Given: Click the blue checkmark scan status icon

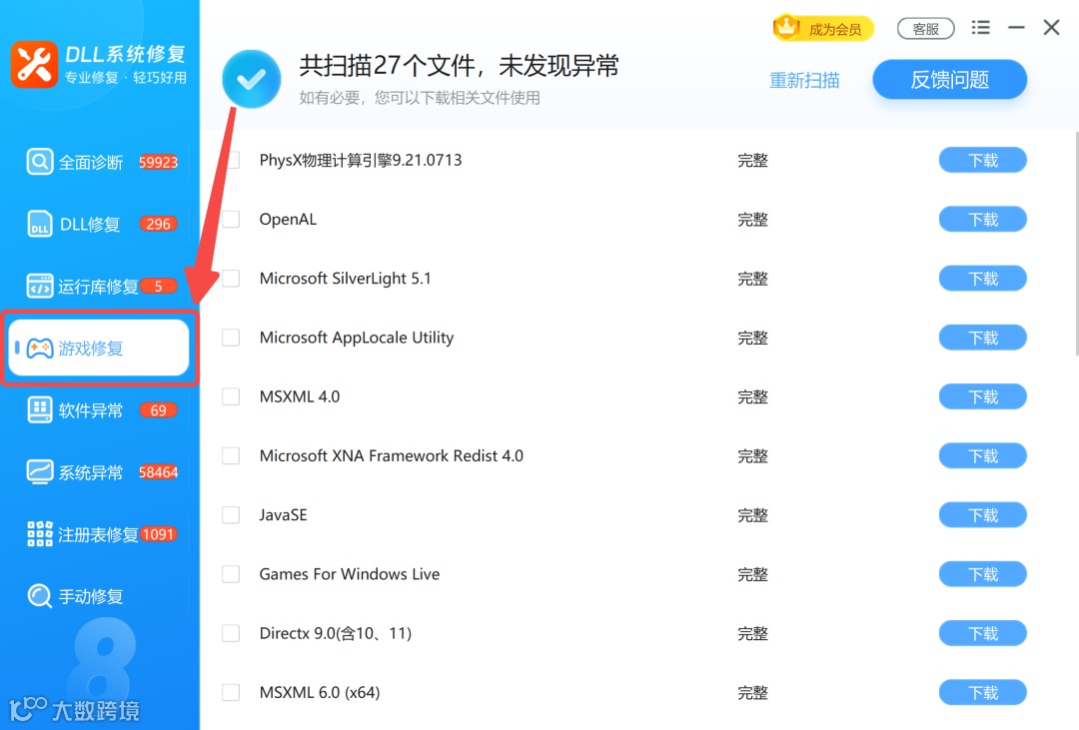Looking at the screenshot, I should click(251, 79).
